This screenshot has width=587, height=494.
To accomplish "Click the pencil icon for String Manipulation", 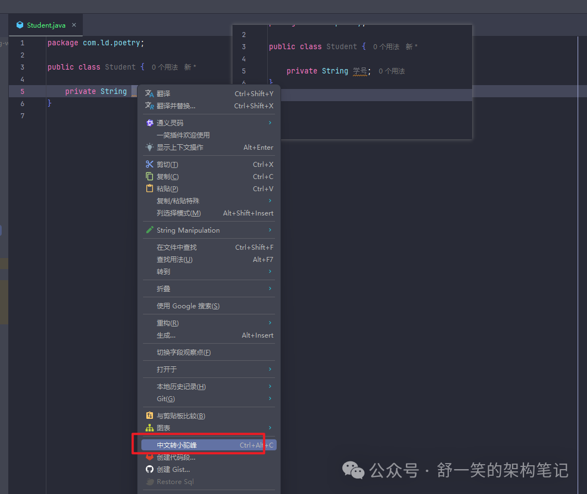I will click(149, 230).
